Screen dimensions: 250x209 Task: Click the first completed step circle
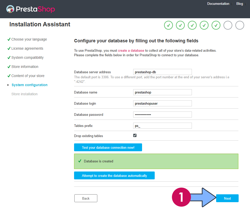[x=168, y=25]
